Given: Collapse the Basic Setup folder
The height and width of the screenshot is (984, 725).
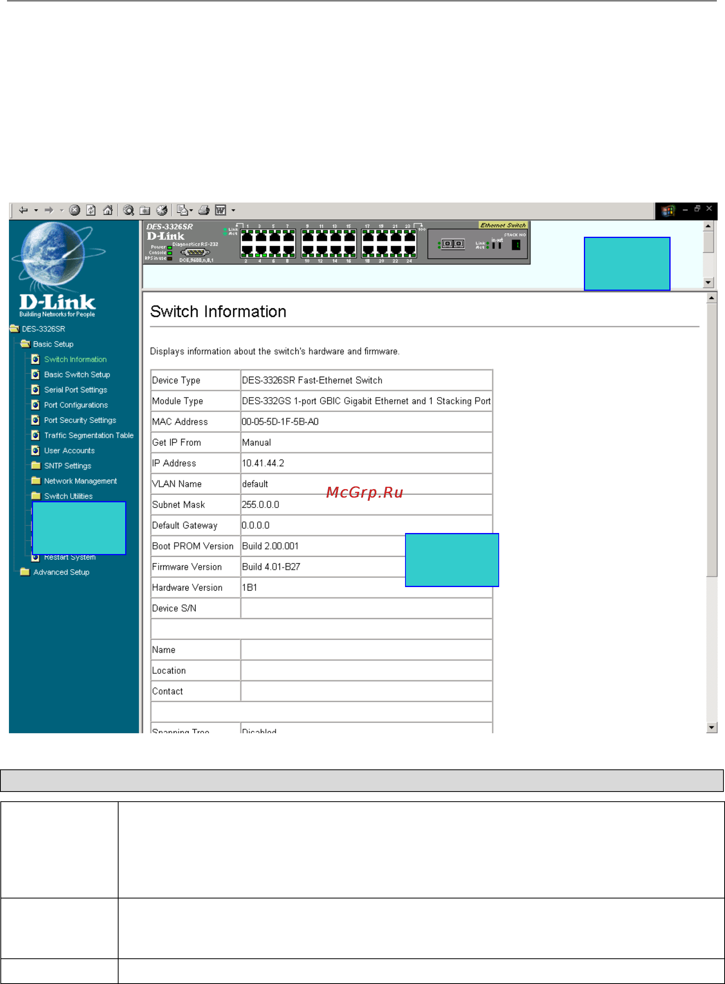Looking at the screenshot, I should (25, 344).
